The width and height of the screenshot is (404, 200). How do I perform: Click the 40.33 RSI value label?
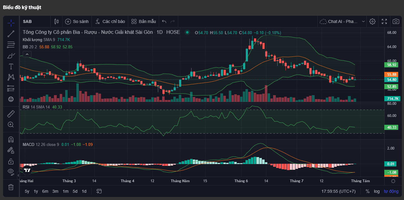click(x=392, y=127)
